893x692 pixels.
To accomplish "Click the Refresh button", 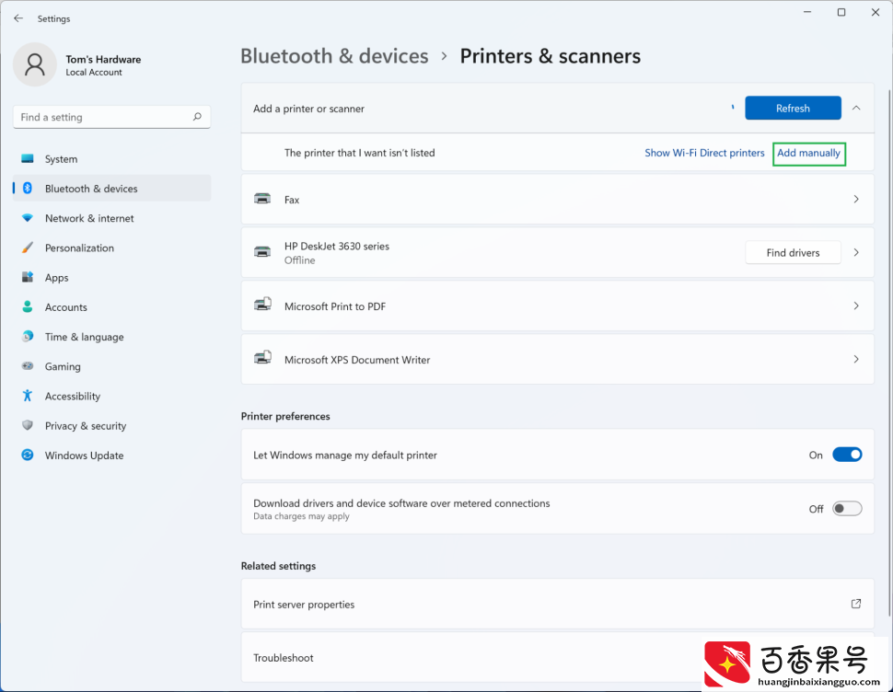I will [x=793, y=109].
